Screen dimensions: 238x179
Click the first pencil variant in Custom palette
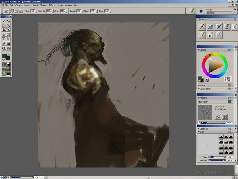point(202,27)
